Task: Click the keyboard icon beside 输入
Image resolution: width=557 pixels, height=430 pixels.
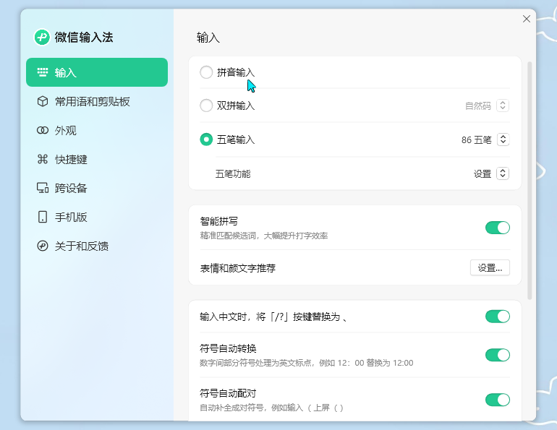Action: (43, 72)
